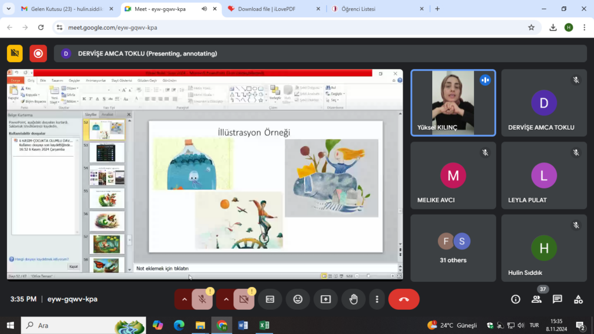Open Excel from the Windows taskbar

coord(264,325)
